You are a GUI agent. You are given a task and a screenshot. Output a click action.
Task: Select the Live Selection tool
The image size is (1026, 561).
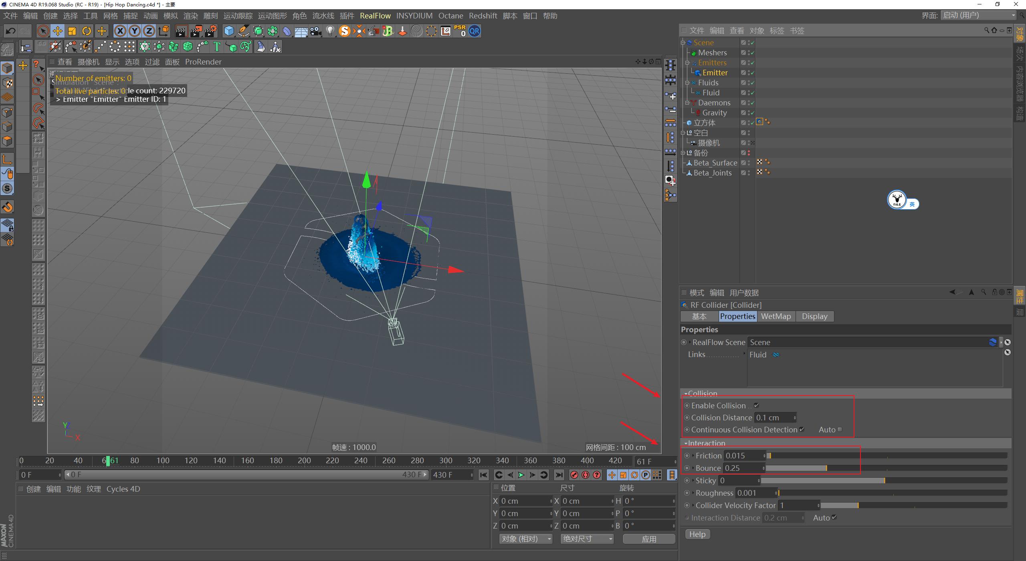click(42, 31)
